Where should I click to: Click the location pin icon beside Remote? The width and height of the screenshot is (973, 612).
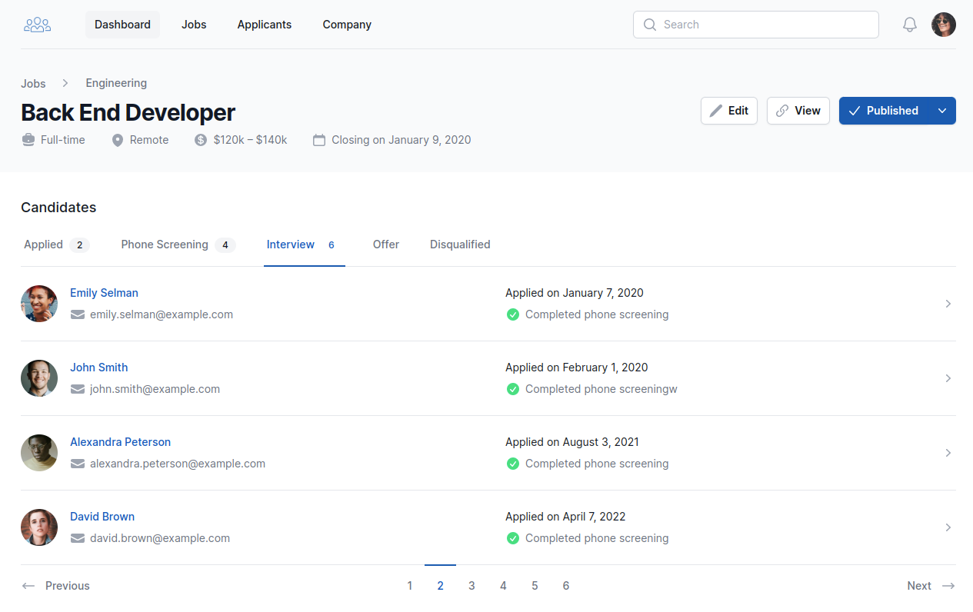118,140
